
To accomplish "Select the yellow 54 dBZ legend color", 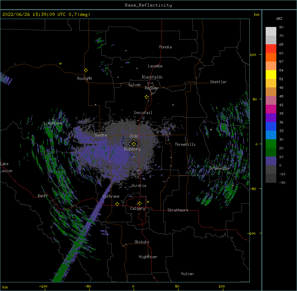I will 271,74.
